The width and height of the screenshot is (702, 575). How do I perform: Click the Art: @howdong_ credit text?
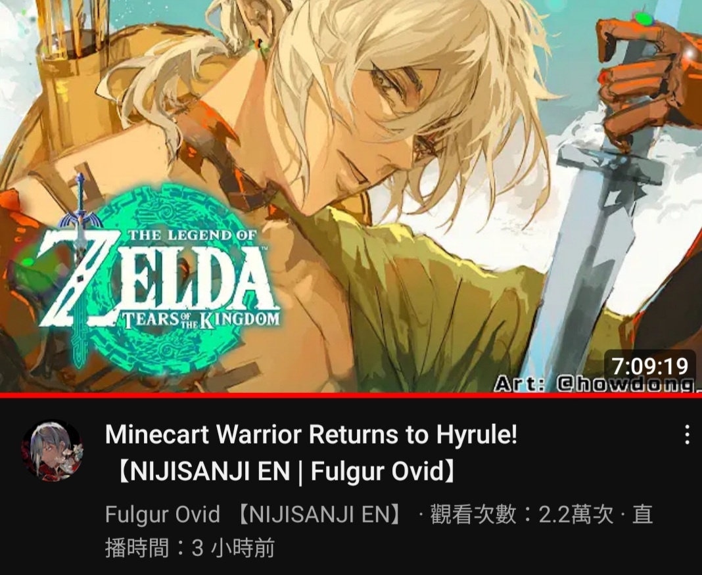pyautogui.click(x=597, y=384)
